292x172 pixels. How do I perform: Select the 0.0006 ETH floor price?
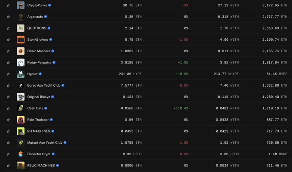(131, 166)
